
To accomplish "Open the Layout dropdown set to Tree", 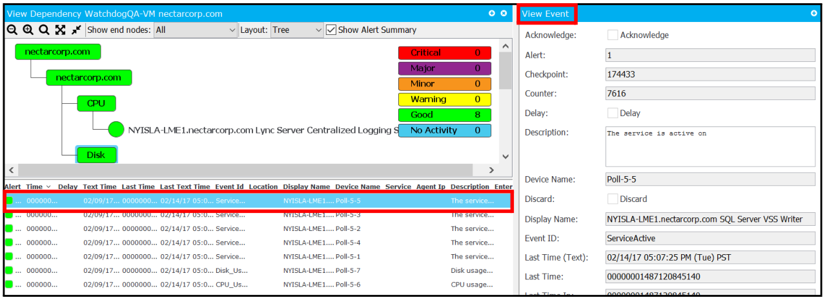I will click(x=296, y=30).
